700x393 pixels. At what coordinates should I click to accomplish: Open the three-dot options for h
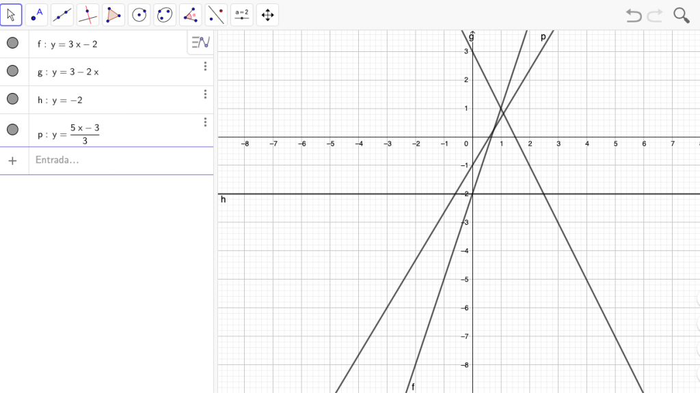[x=205, y=94]
